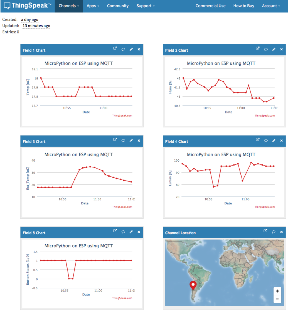
Task: Open comment bubble on Channel Location panel
Action: [x=274, y=231]
